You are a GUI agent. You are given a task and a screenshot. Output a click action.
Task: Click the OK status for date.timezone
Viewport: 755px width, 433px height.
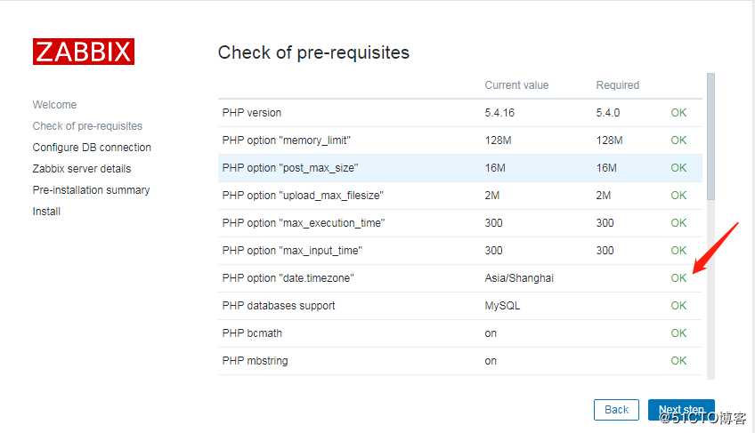tap(678, 278)
